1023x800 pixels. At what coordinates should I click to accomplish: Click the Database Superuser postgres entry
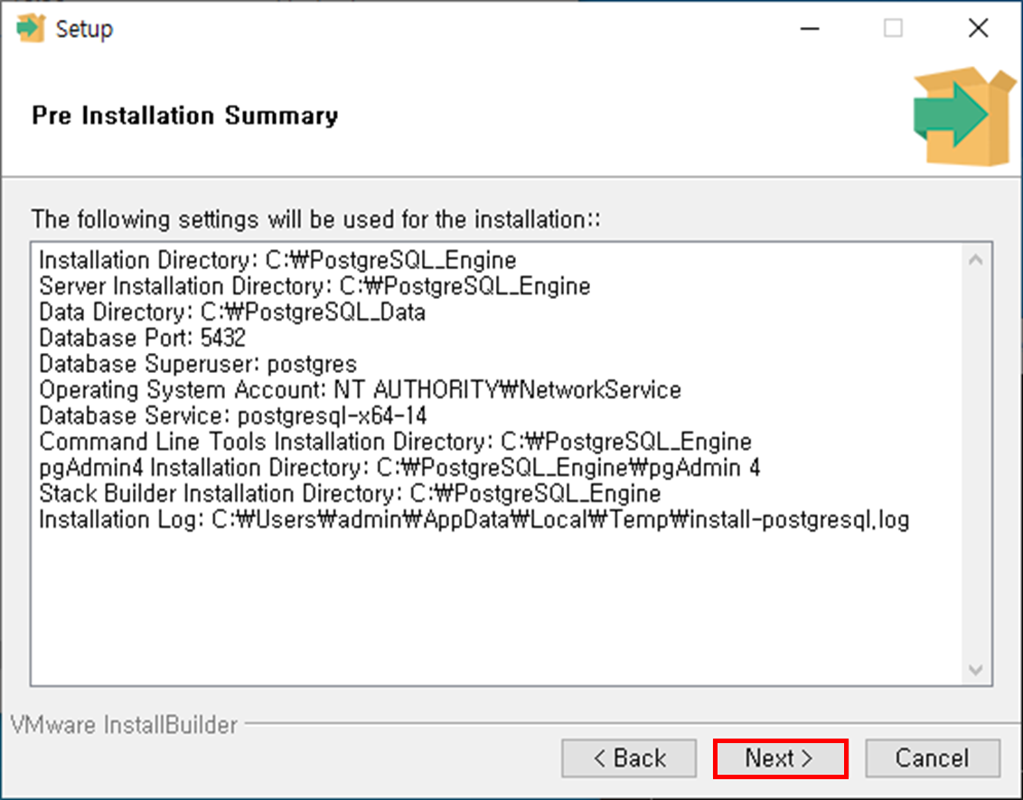click(x=199, y=365)
